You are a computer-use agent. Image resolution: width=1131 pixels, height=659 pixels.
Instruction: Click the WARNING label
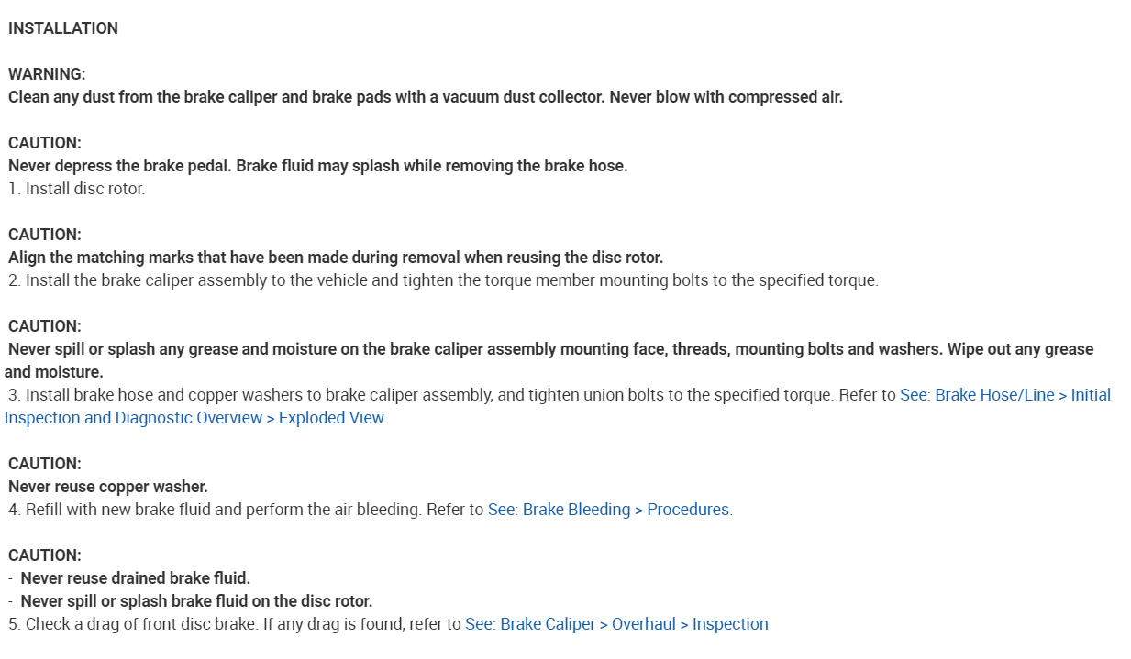47,74
